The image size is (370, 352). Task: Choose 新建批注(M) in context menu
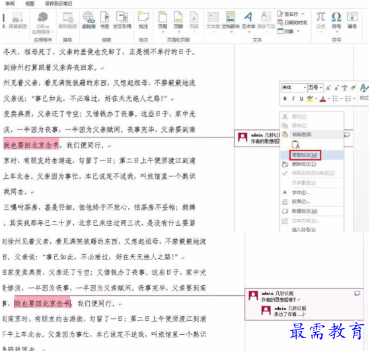click(x=311, y=211)
